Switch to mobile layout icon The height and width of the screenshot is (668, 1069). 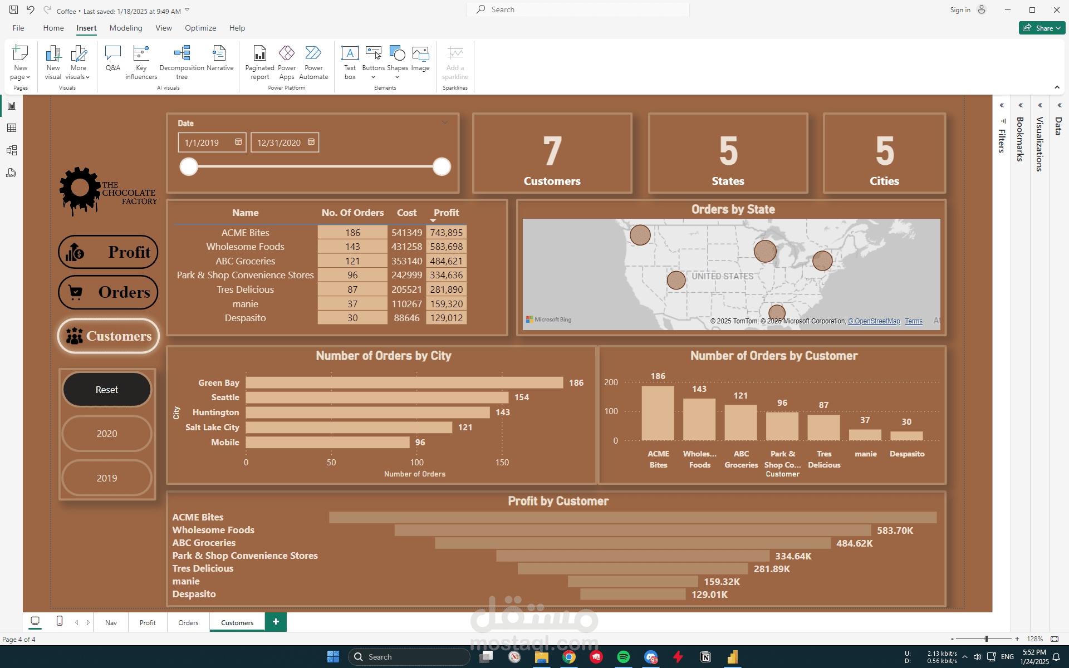pos(60,621)
